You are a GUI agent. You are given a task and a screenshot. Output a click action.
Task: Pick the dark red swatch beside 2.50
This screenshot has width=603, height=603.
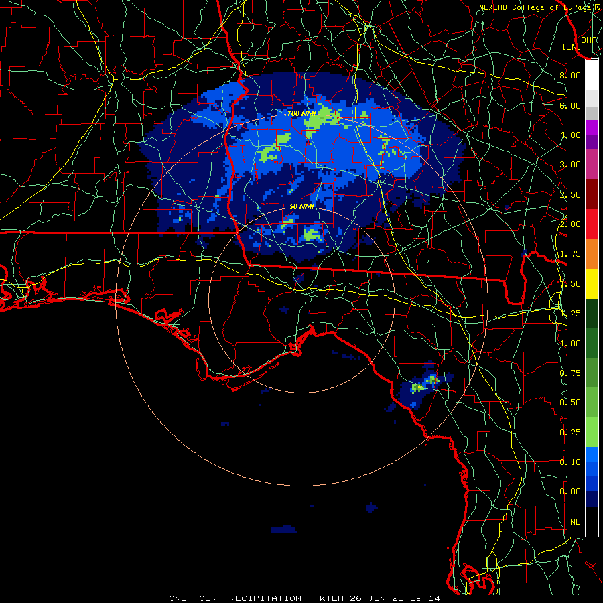592,194
